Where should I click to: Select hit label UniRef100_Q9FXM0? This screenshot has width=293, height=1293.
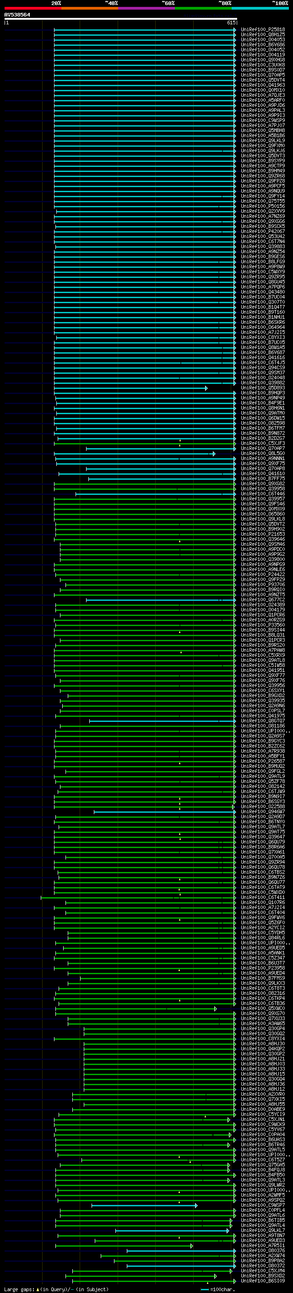point(262,145)
